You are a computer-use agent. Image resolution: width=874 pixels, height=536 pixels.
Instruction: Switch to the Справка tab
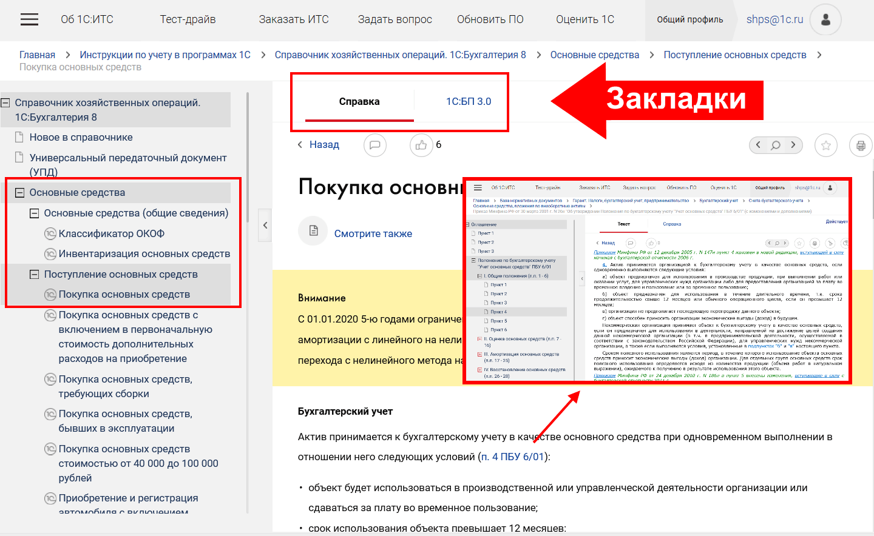pos(359,102)
